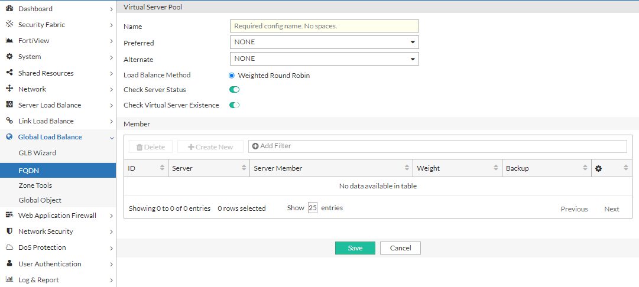This screenshot has height=287, width=639.
Task: Open table column settings gear icon
Action: click(x=598, y=168)
